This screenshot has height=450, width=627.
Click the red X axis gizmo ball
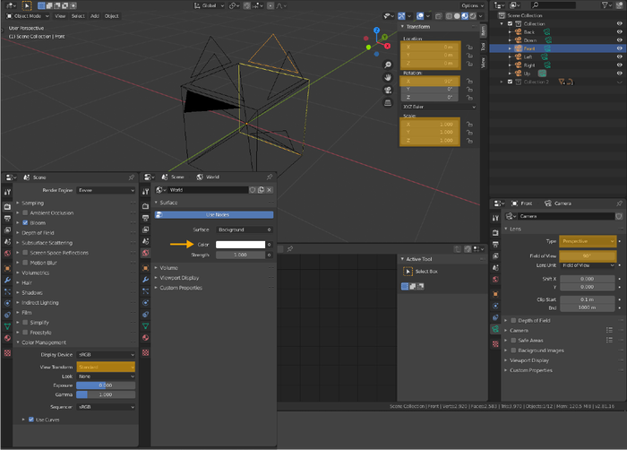tap(387, 46)
